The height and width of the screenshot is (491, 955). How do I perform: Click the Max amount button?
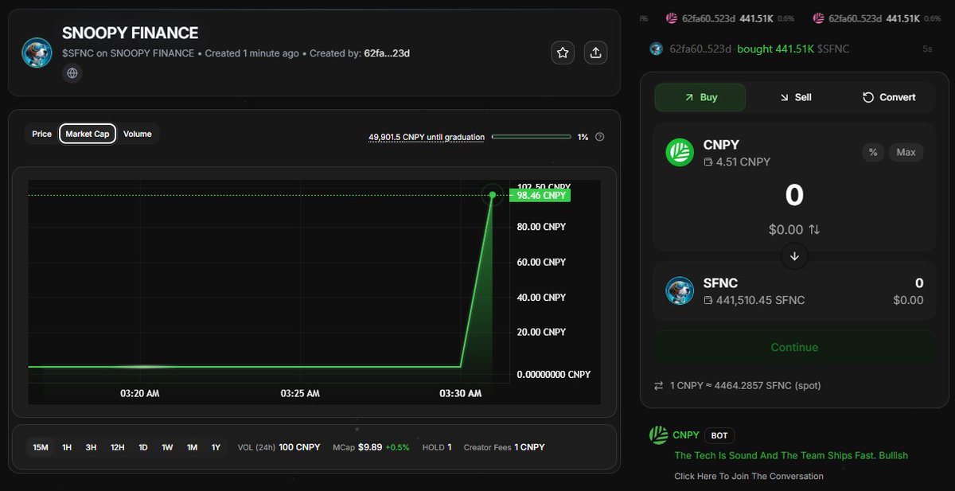906,152
